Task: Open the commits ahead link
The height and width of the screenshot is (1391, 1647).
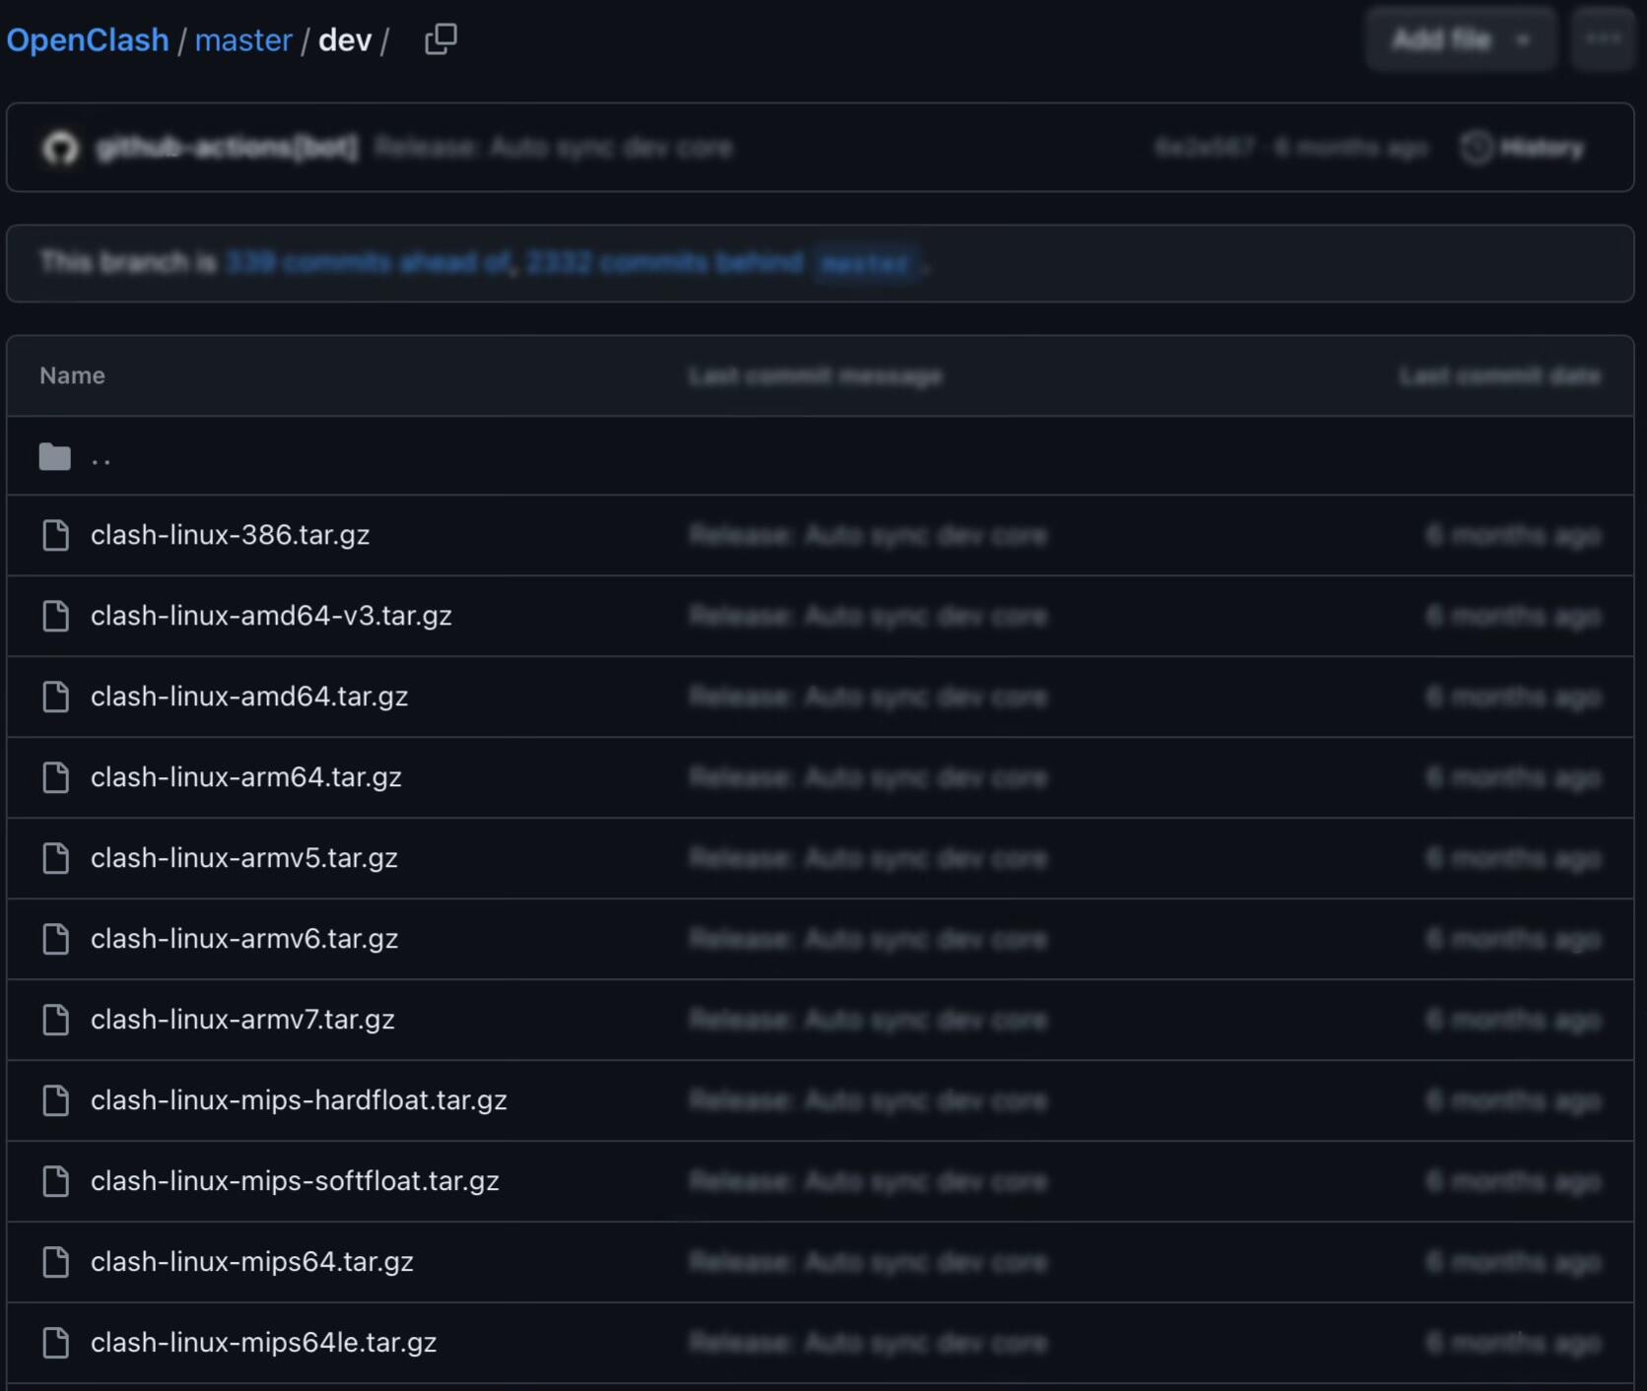Action: tap(369, 262)
